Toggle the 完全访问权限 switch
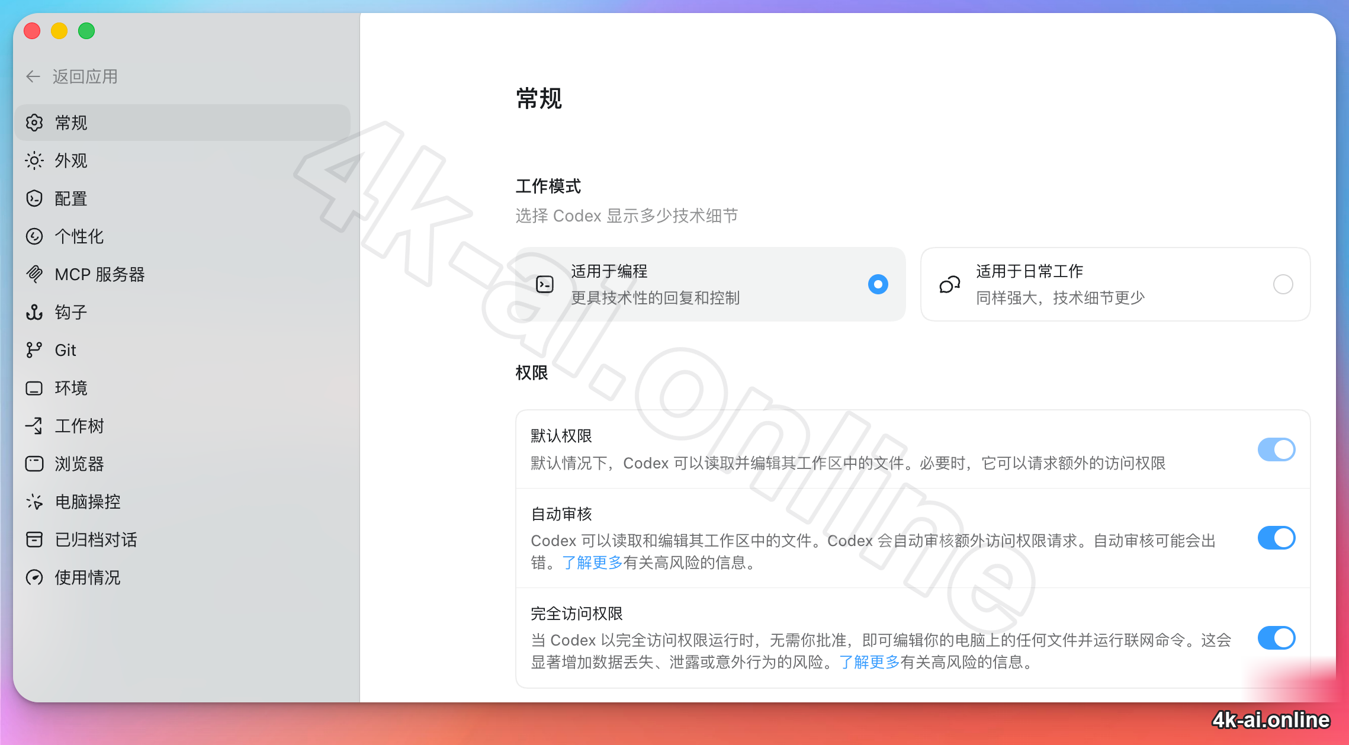 point(1277,638)
